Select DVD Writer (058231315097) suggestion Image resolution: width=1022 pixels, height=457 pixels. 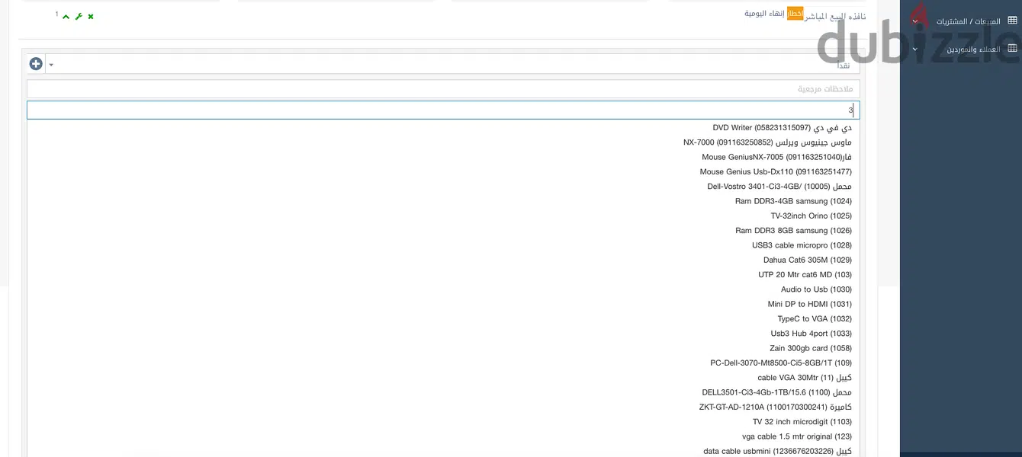pos(783,128)
